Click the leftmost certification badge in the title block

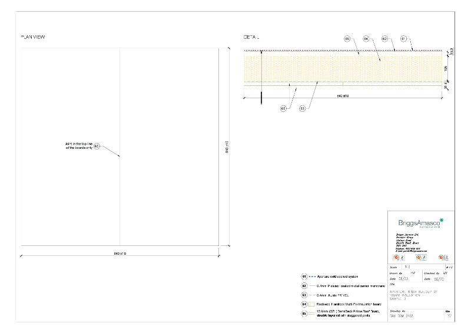pos(399,257)
